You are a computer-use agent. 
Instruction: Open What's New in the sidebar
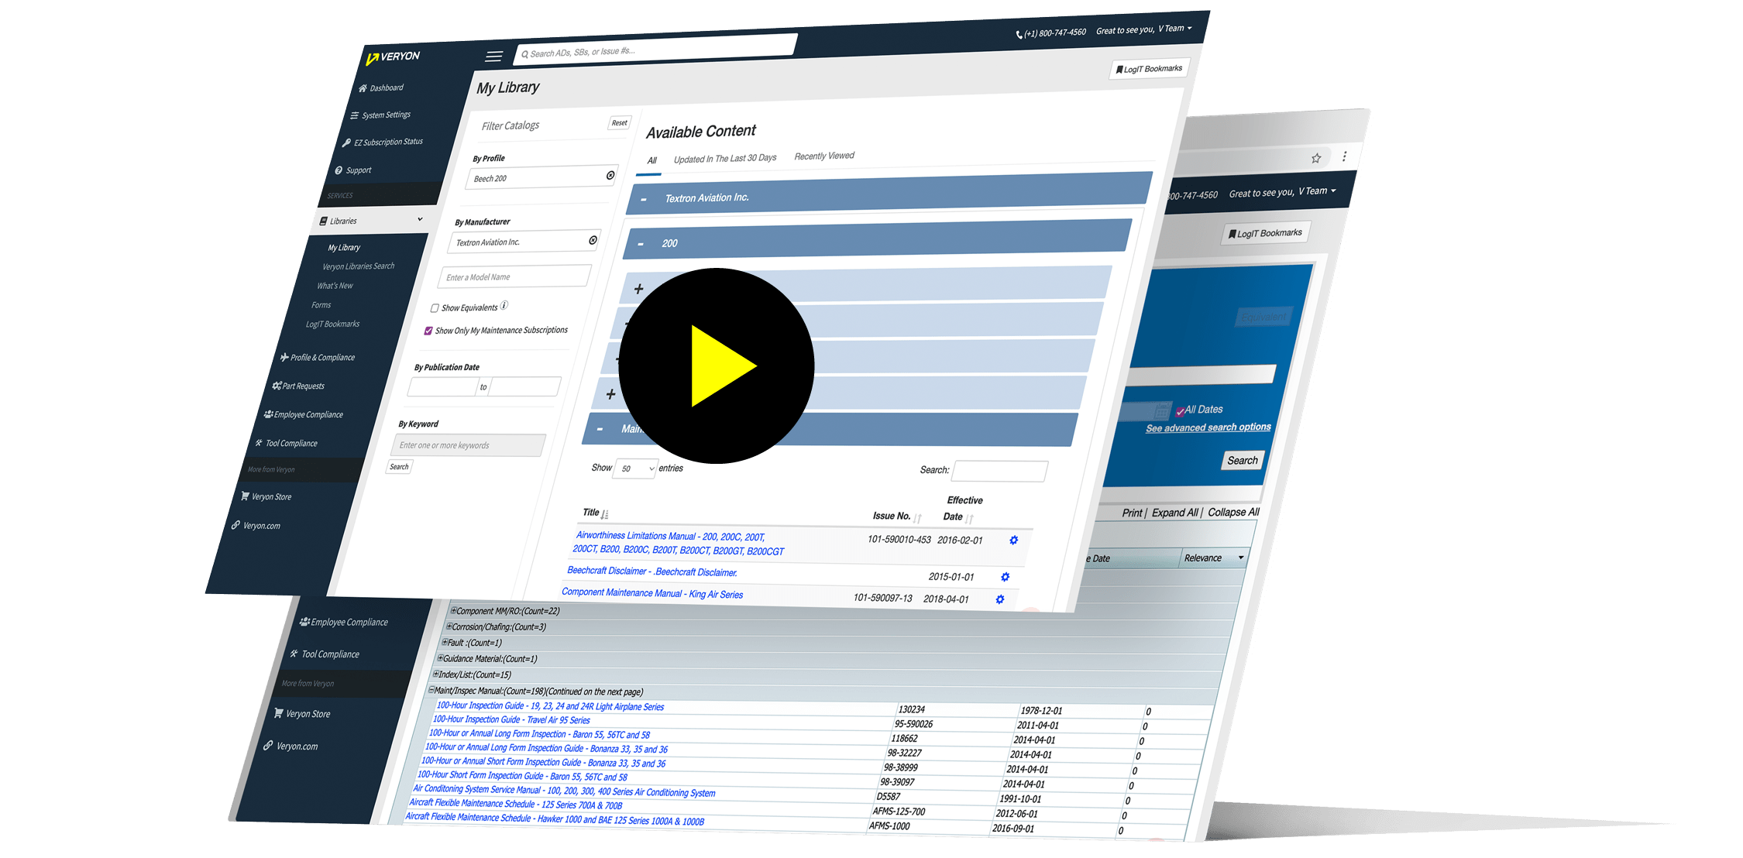pos(335,286)
